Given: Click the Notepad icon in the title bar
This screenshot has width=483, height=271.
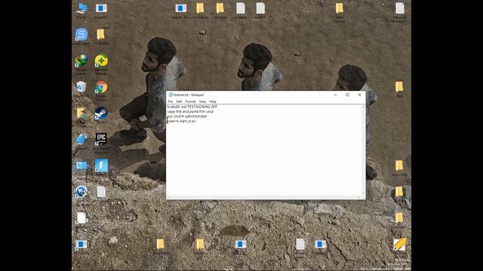Looking at the screenshot, I should click(x=171, y=95).
